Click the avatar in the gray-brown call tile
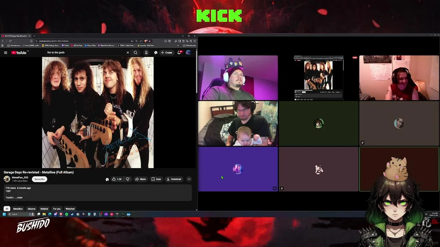440x247 pixels. 399,123
